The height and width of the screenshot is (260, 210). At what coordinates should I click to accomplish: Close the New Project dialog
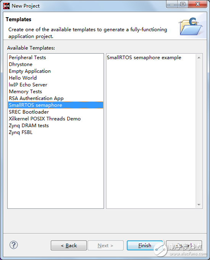[197, 4]
